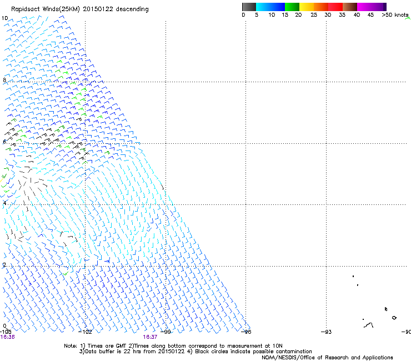Click the green 15-20 knots color band
The image size is (411, 361).
point(292,7)
